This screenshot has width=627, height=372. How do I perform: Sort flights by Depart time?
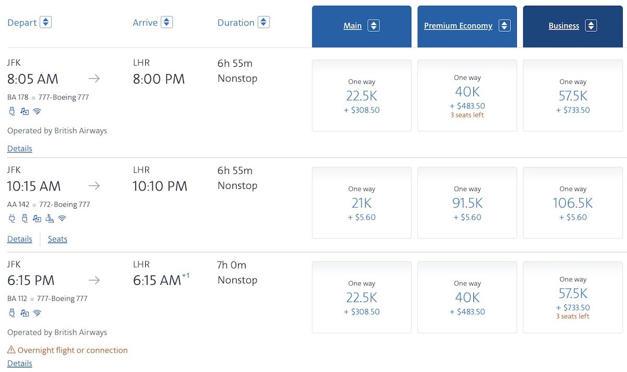pos(45,22)
